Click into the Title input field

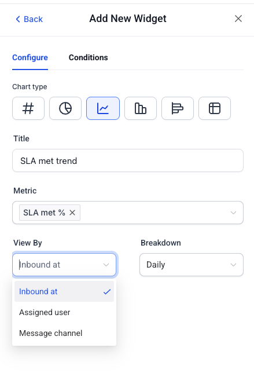pyautogui.click(x=128, y=160)
